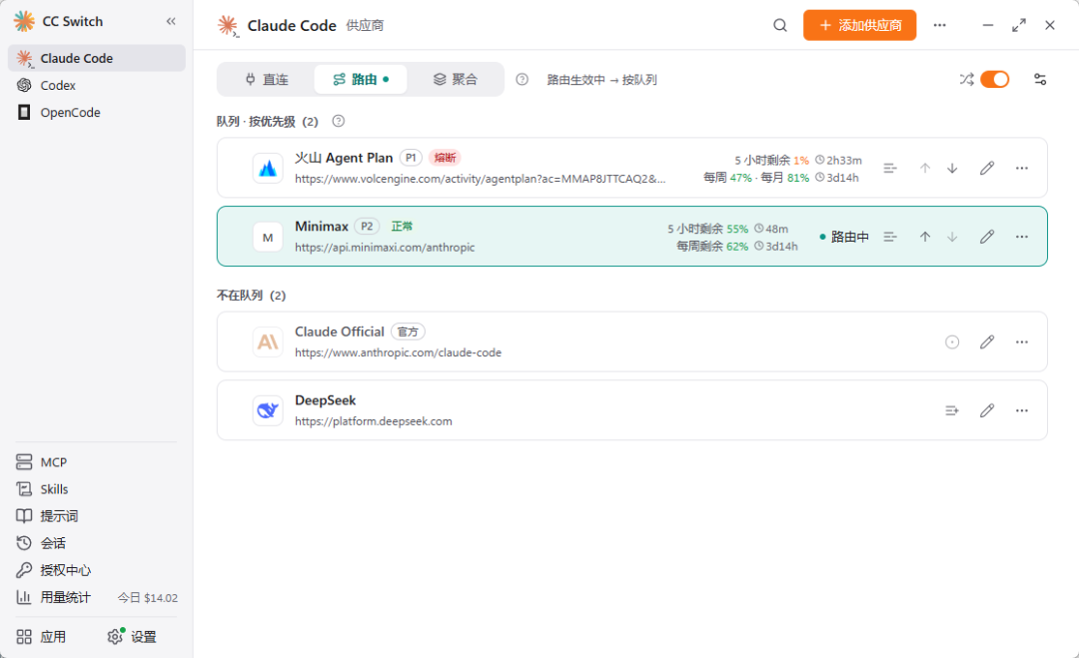Click the 火山 Agent Plan provider logo
Viewport: 1079px width, 658px height.
(268, 168)
